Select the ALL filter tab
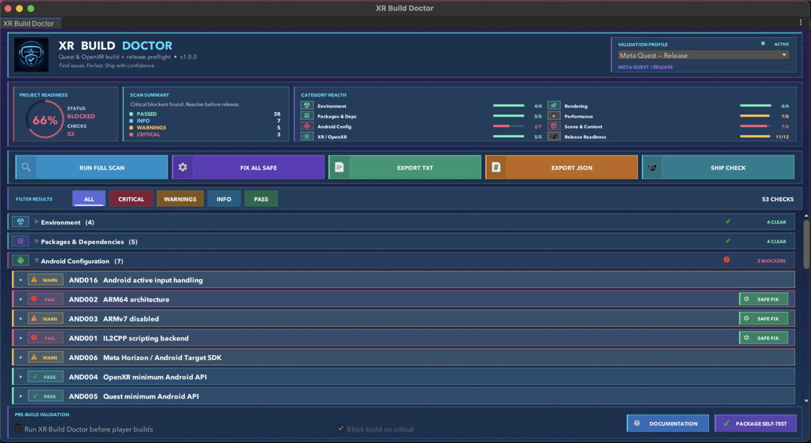811x443 pixels. point(89,199)
